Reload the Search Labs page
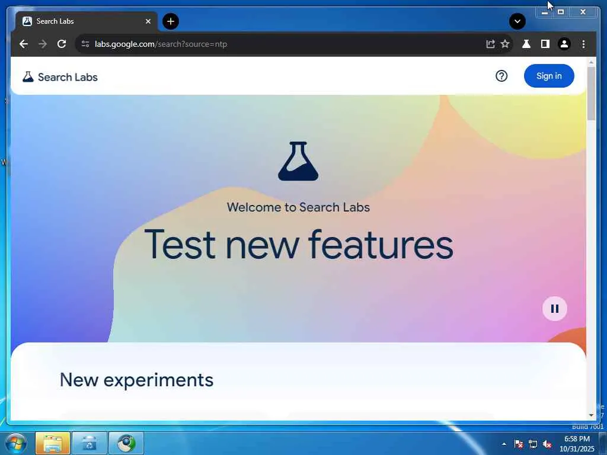 click(x=62, y=44)
